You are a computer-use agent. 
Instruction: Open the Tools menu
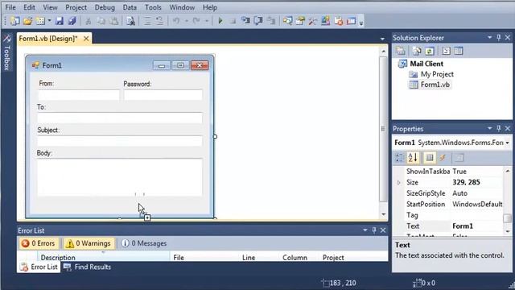click(153, 7)
